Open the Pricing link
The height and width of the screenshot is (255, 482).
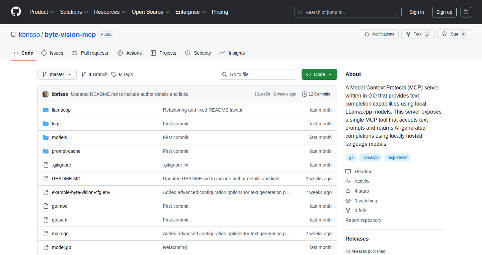(220, 12)
